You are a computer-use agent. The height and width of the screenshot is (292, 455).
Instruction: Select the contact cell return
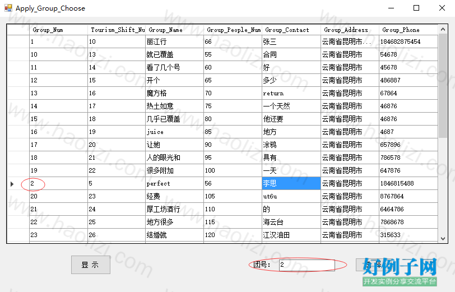coord(291,93)
